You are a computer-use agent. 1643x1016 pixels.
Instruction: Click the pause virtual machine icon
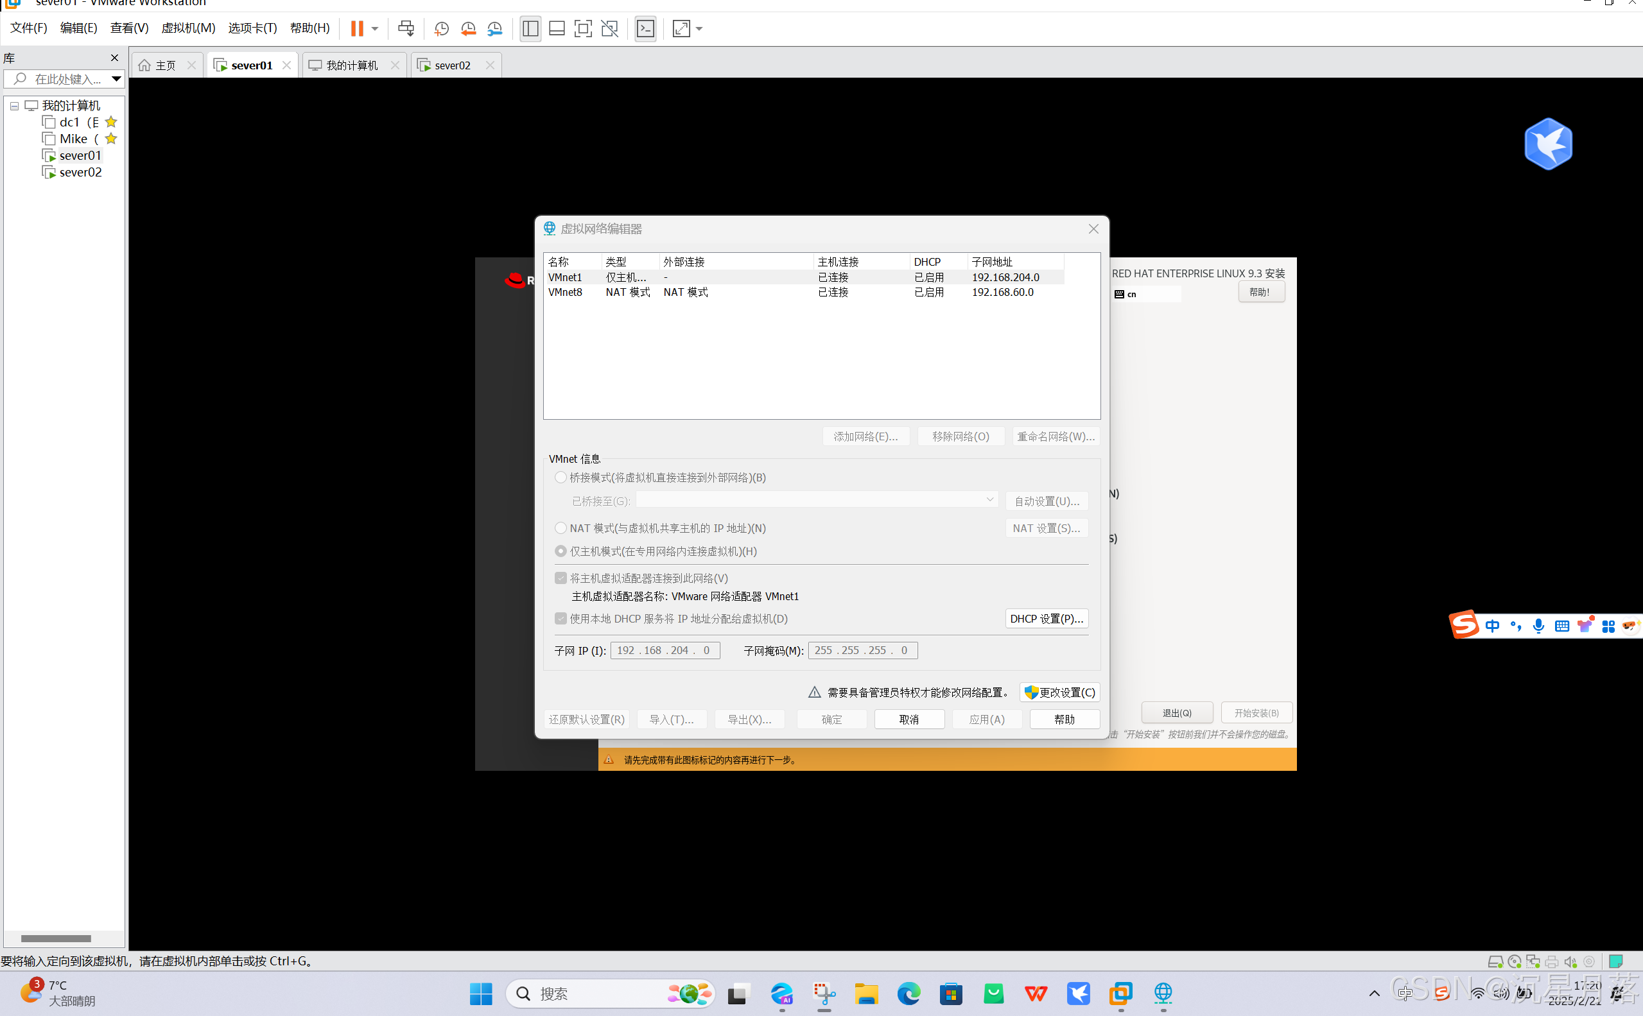357,28
